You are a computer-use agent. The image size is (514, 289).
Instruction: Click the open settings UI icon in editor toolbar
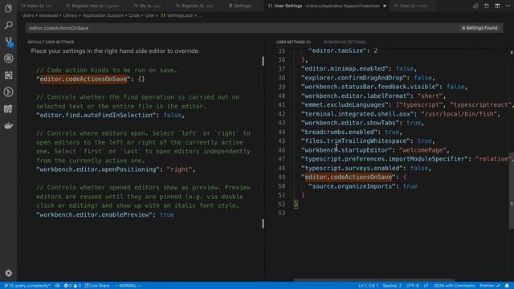475,6
